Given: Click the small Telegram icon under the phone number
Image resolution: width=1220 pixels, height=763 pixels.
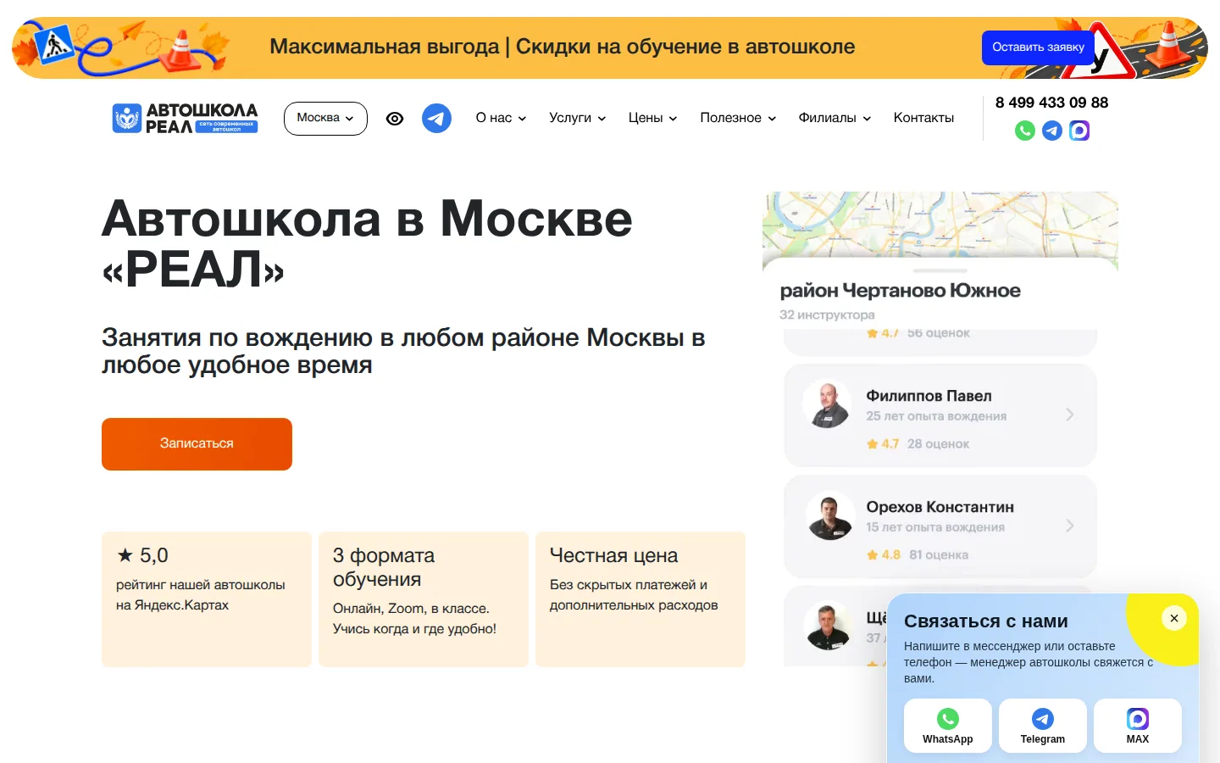Looking at the screenshot, I should tap(1052, 131).
